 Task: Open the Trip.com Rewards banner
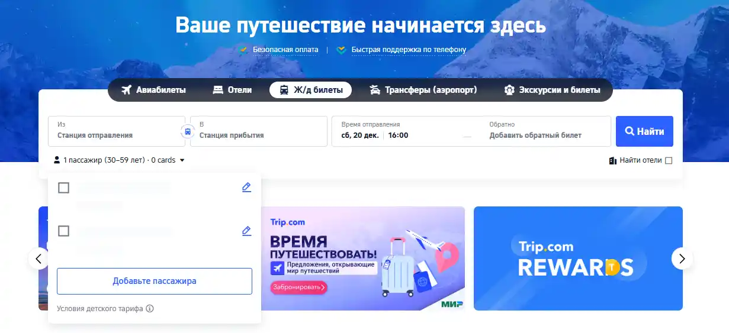click(578, 258)
